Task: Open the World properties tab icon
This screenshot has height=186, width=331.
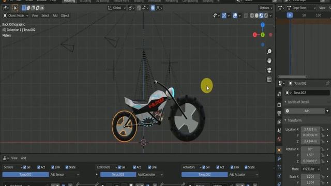Action: coord(279,139)
